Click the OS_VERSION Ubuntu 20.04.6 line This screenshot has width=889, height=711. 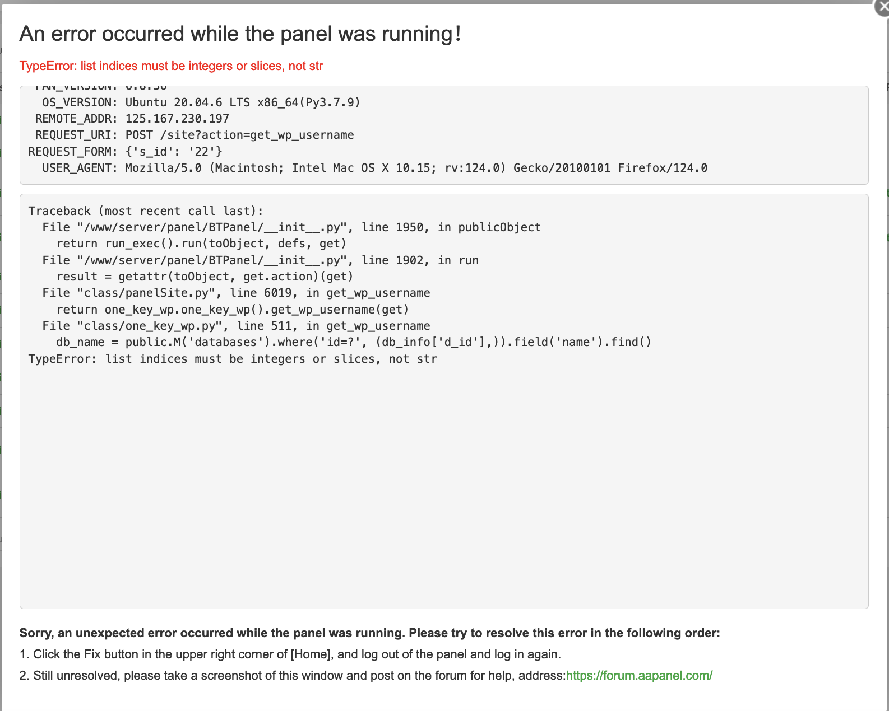click(x=201, y=102)
